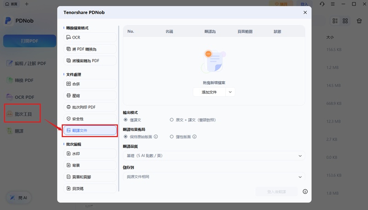The image size is (368, 210).
Task: Select Translate Document (翻譯文件) item
Action: point(90,131)
